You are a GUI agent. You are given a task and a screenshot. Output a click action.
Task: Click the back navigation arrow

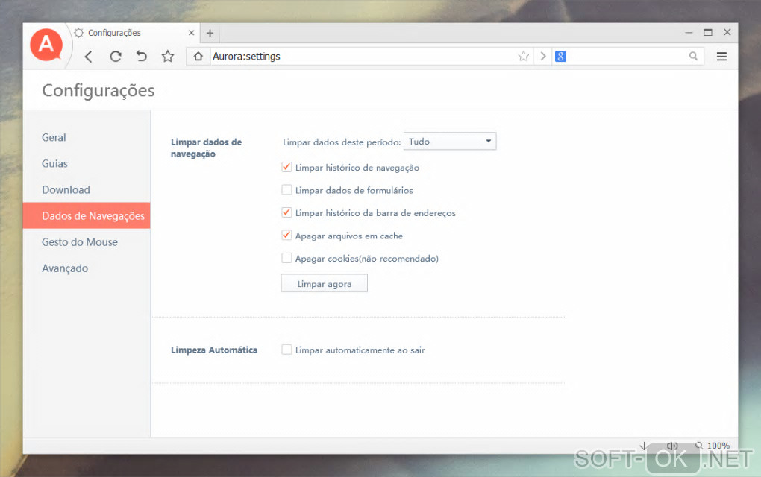point(88,57)
